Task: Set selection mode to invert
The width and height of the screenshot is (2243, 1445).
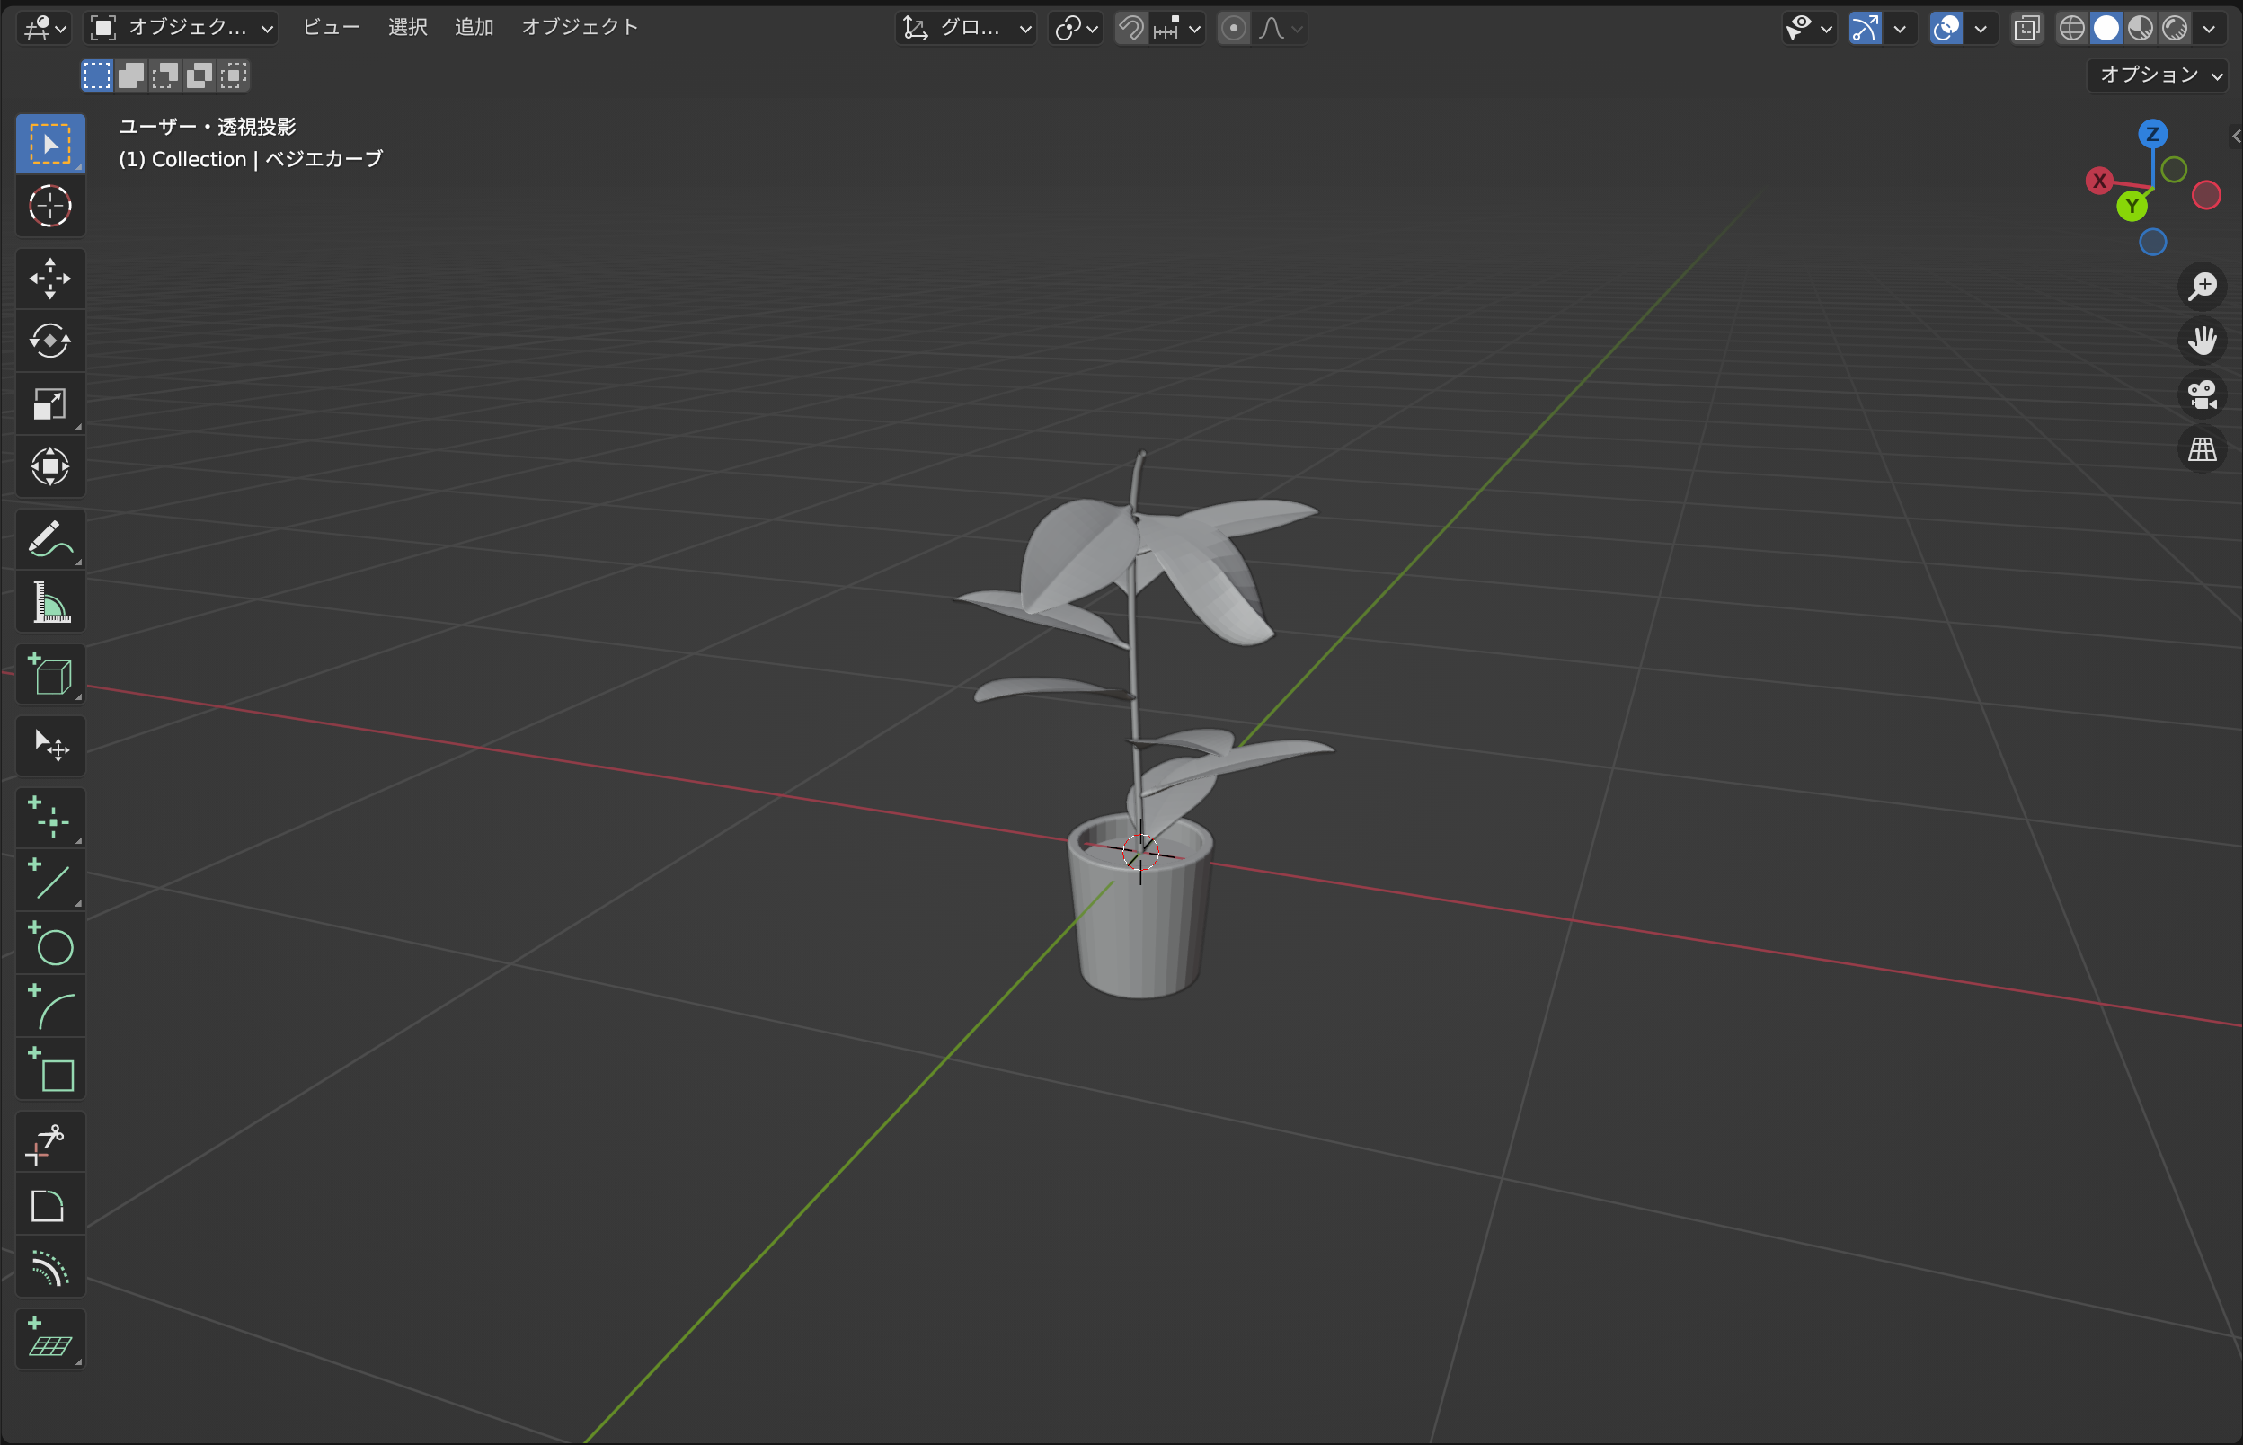Action: pos(199,75)
